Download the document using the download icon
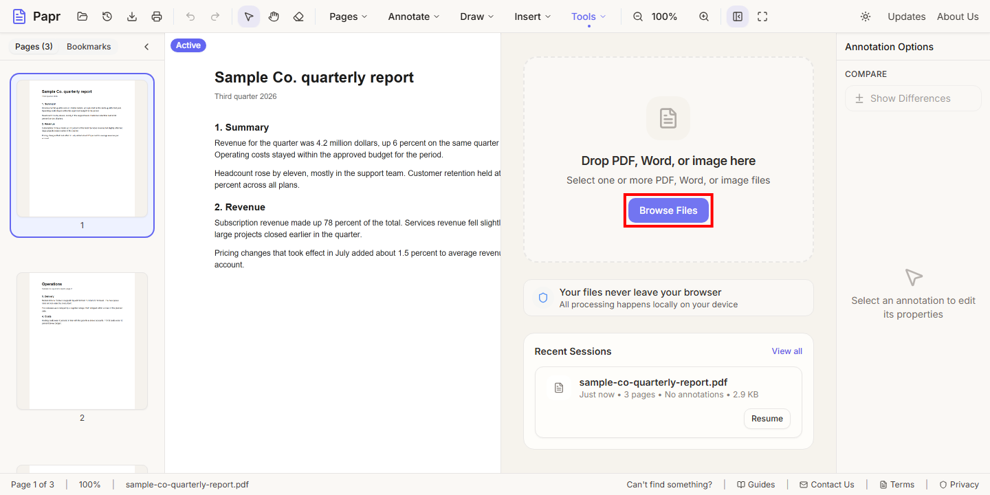Viewport: 990px width, 495px height. point(132,16)
